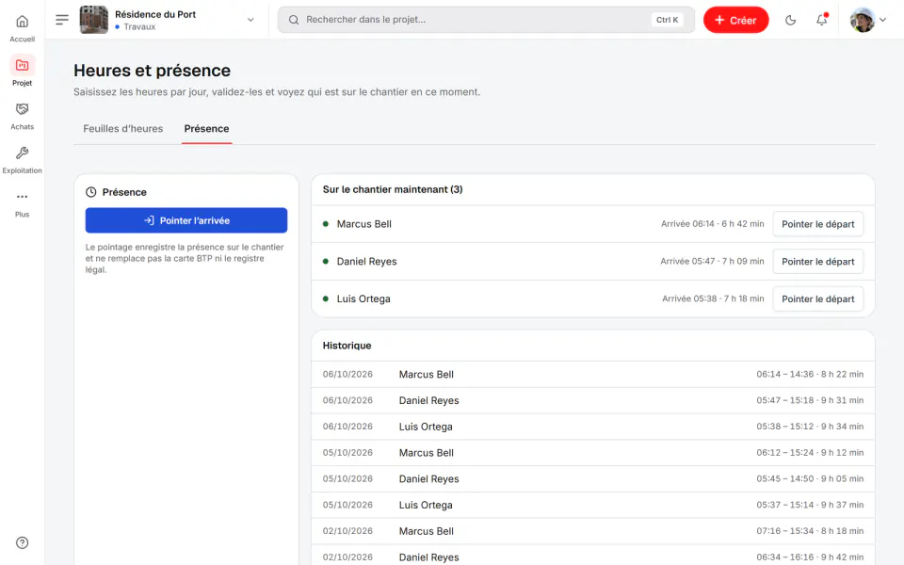Screen dimensions: 904x565
Task: Clock out Marcus Bell with Pointer le départ
Action: point(817,224)
